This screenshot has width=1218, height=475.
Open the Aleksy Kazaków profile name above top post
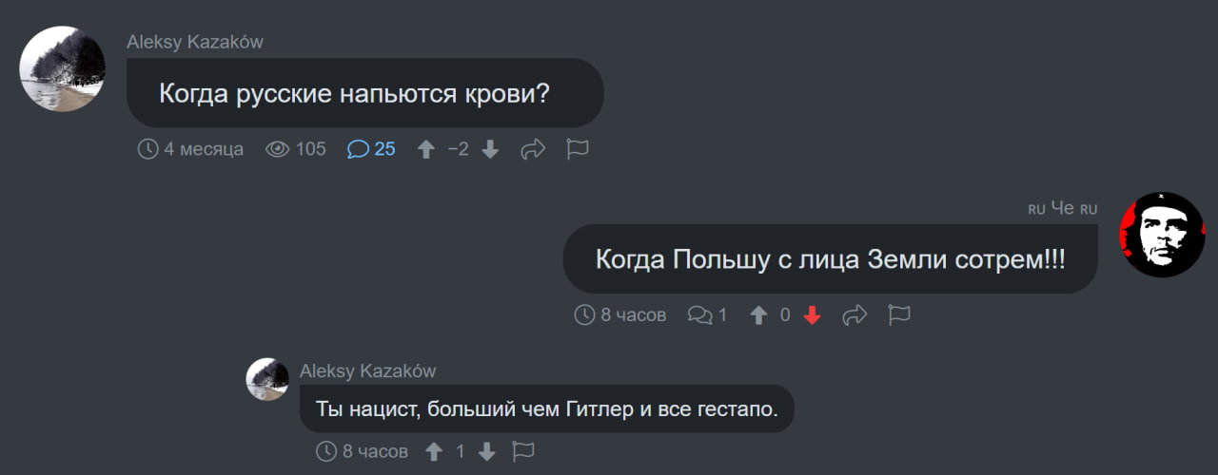195,42
